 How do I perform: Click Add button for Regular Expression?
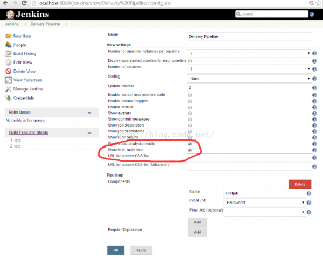coord(198,232)
